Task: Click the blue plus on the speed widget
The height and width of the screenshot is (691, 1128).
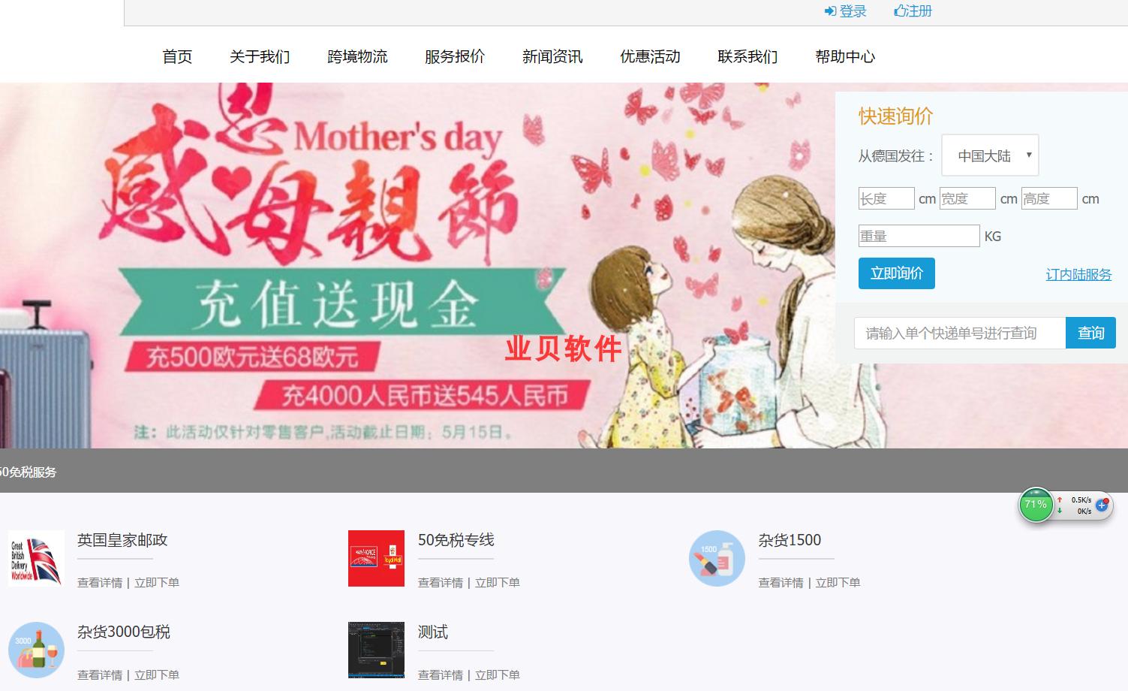Action: (x=1102, y=505)
